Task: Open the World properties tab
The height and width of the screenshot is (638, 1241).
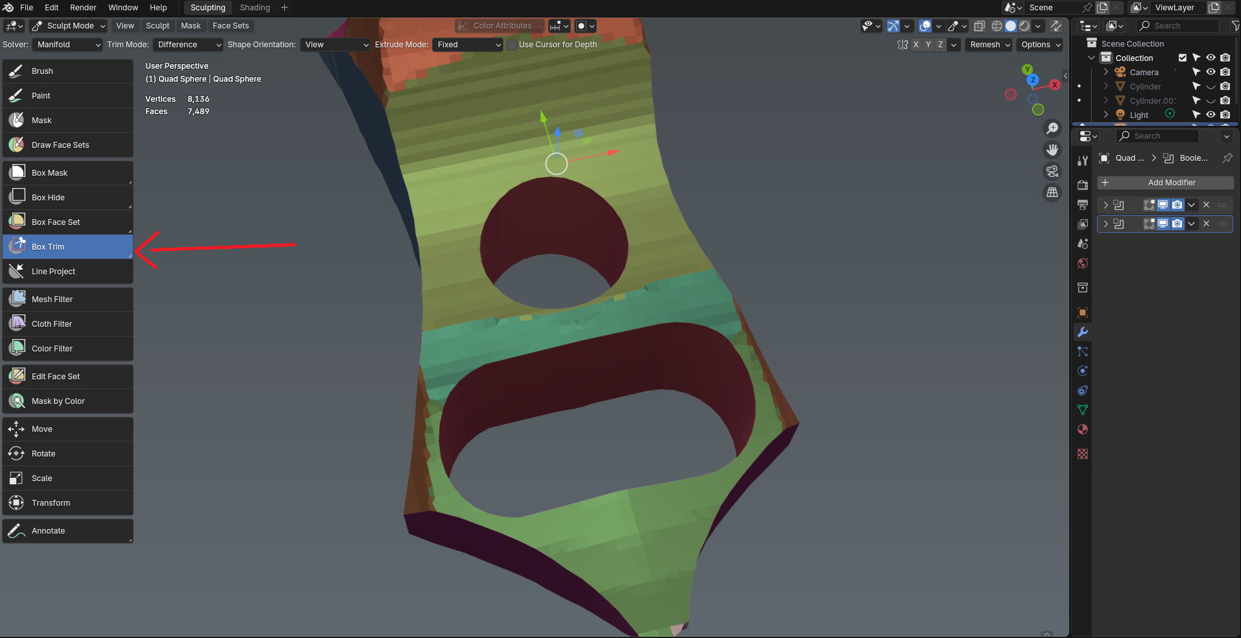Action: pos(1082,263)
